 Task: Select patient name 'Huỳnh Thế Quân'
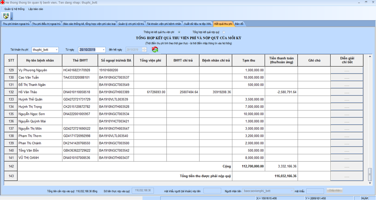tap(30, 99)
